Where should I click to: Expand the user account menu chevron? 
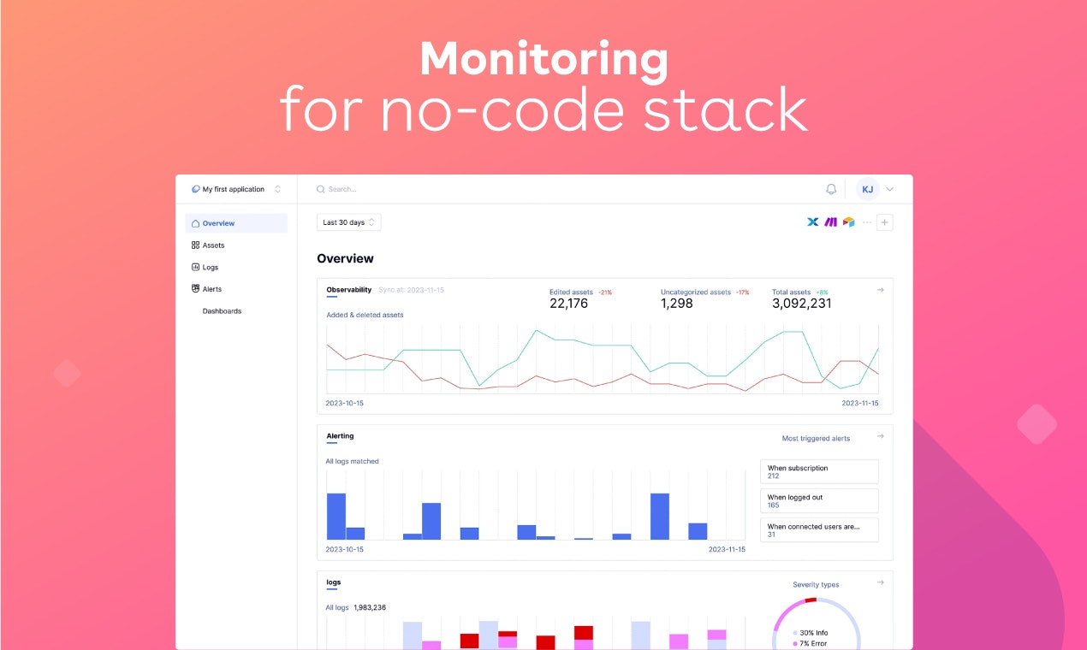(890, 189)
